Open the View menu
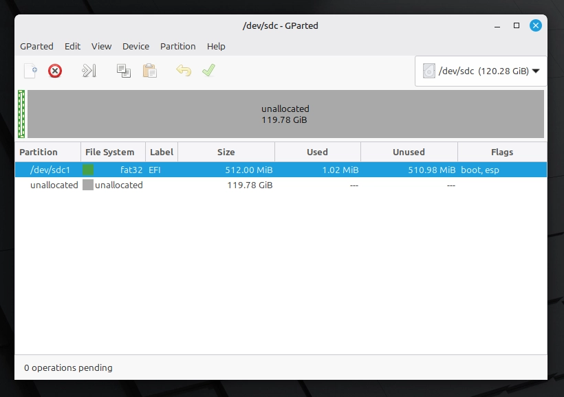 tap(101, 46)
